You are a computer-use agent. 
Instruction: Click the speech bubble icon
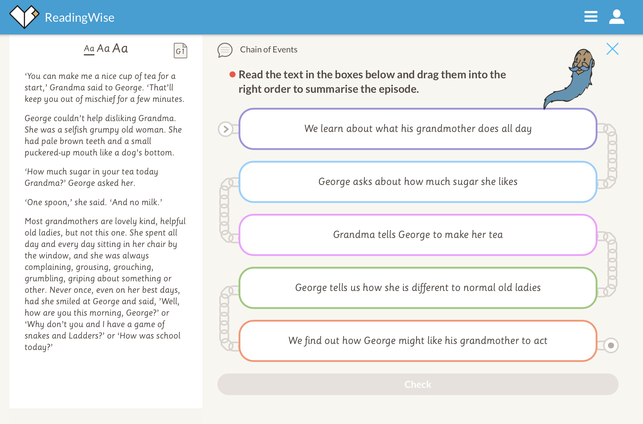tap(225, 50)
